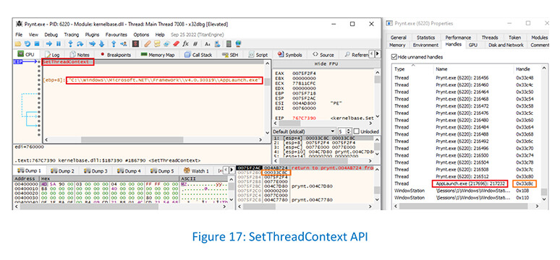Click the Restart debuggee icon
The height and width of the screenshot is (260, 560).
tap(27, 44)
